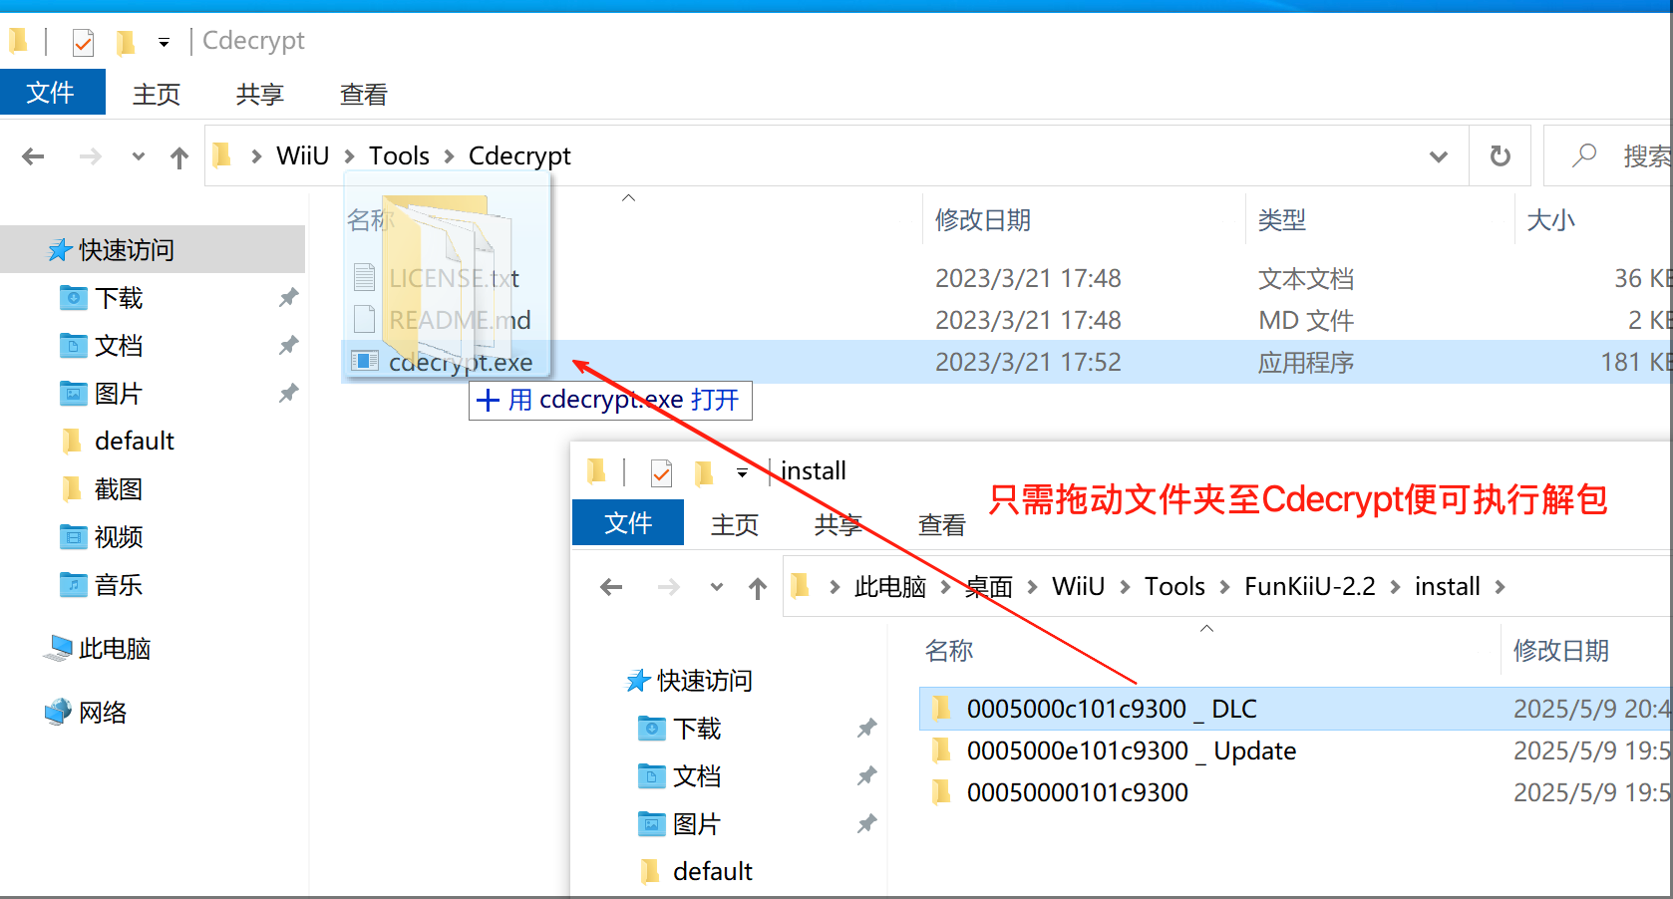Go back in install window
This screenshot has width=1673, height=899.
[611, 587]
